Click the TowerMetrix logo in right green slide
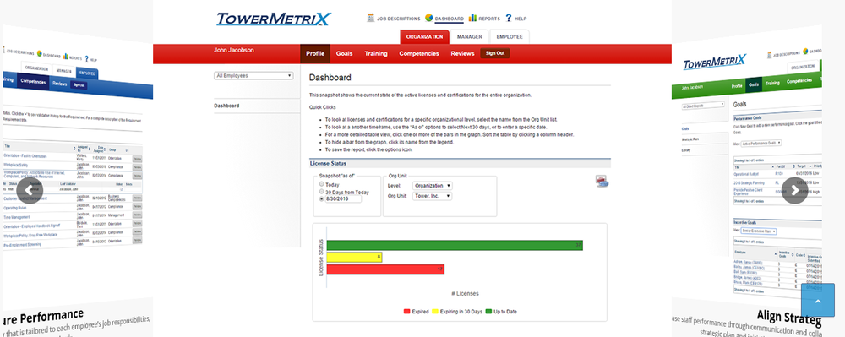 tap(715, 62)
